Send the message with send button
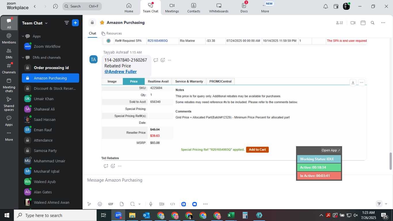Screen dimensions: 393x221 (x=379, y=204)
